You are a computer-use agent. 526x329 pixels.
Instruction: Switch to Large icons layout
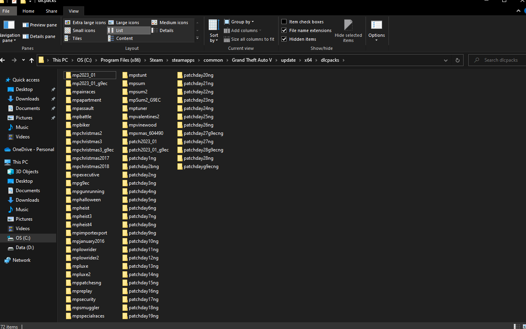point(124,23)
